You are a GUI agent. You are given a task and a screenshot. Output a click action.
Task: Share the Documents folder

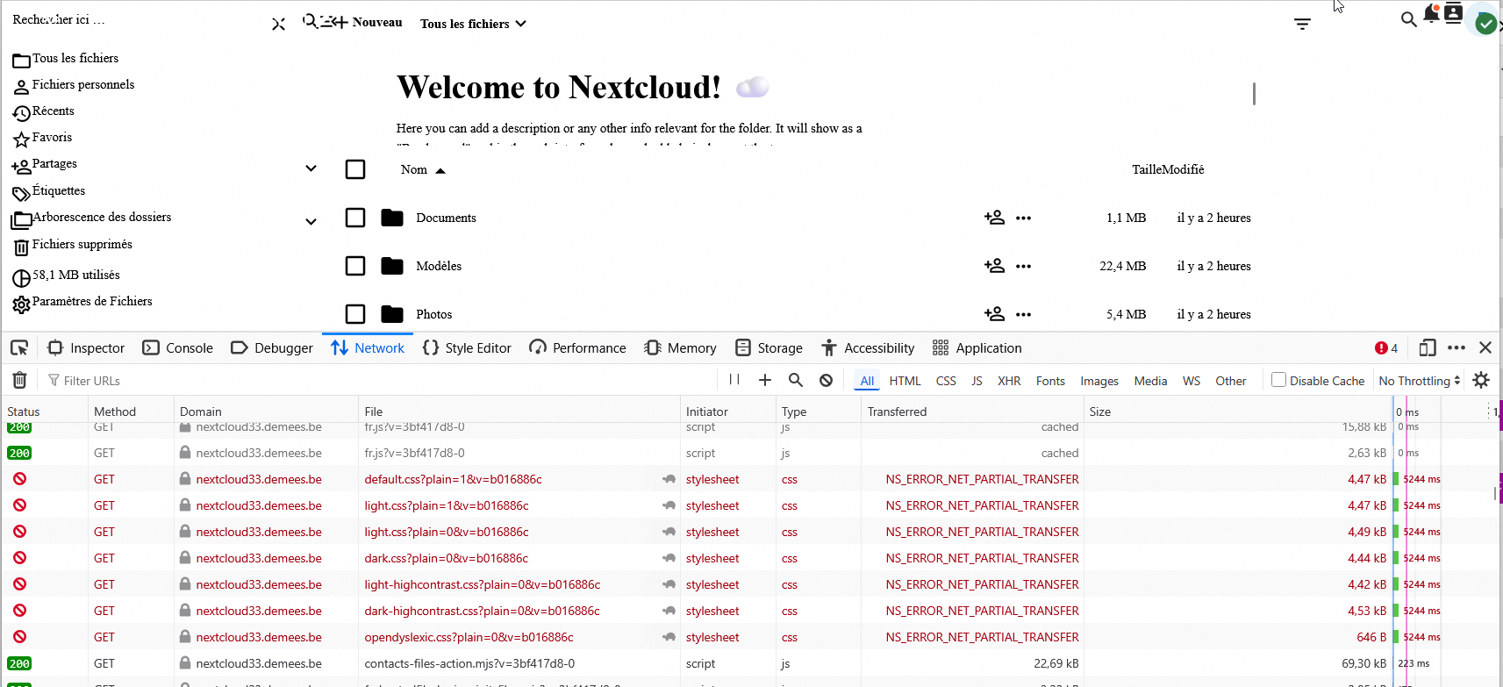[994, 218]
